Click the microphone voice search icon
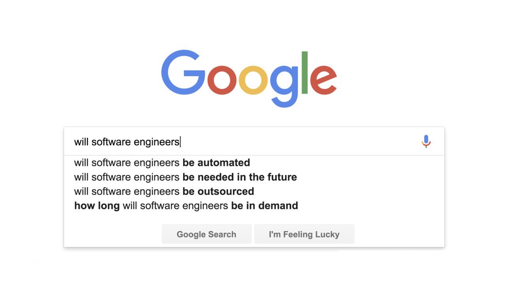The width and height of the screenshot is (506, 285). point(426,141)
